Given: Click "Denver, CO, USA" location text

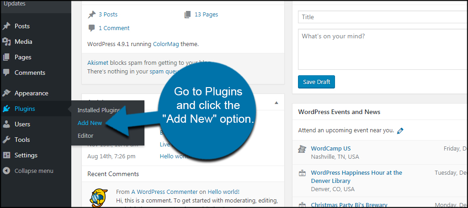Looking at the screenshot, I should click(x=333, y=189).
